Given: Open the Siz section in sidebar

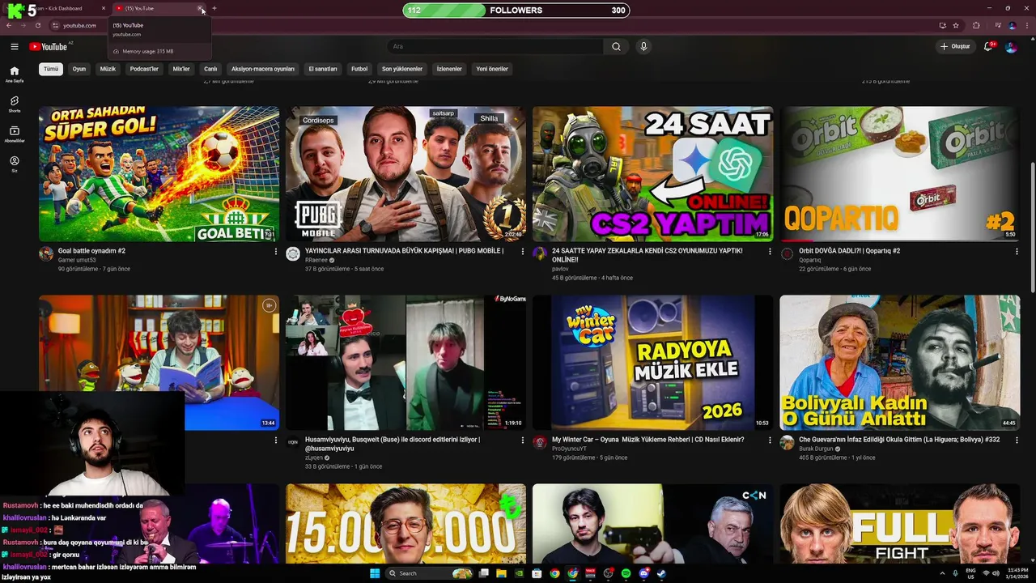Looking at the screenshot, I should click(15, 164).
